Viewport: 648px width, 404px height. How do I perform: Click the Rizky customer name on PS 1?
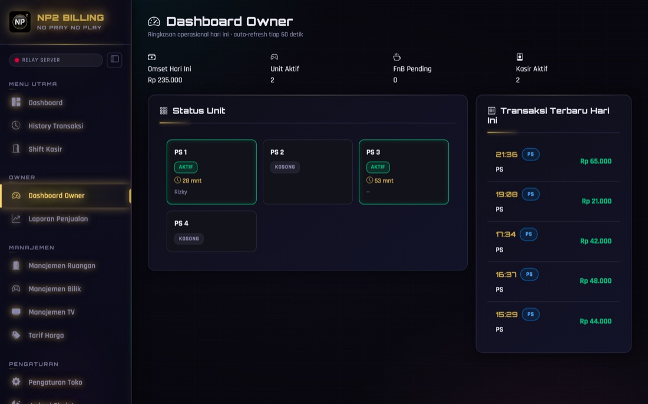[x=181, y=192]
